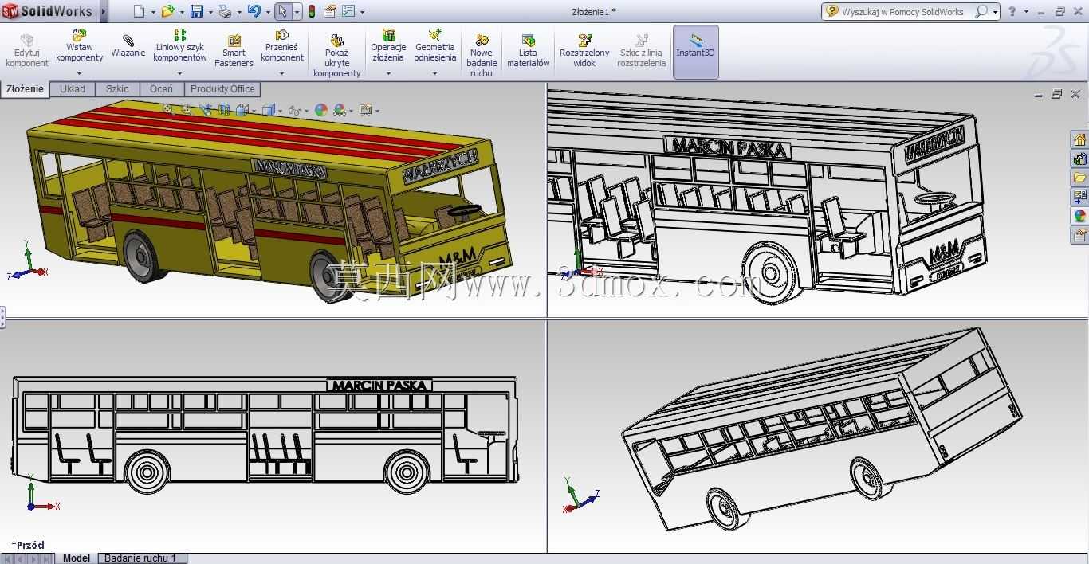
Task: Open SolidWorks Resources home icon in task pane
Action: click(1079, 140)
